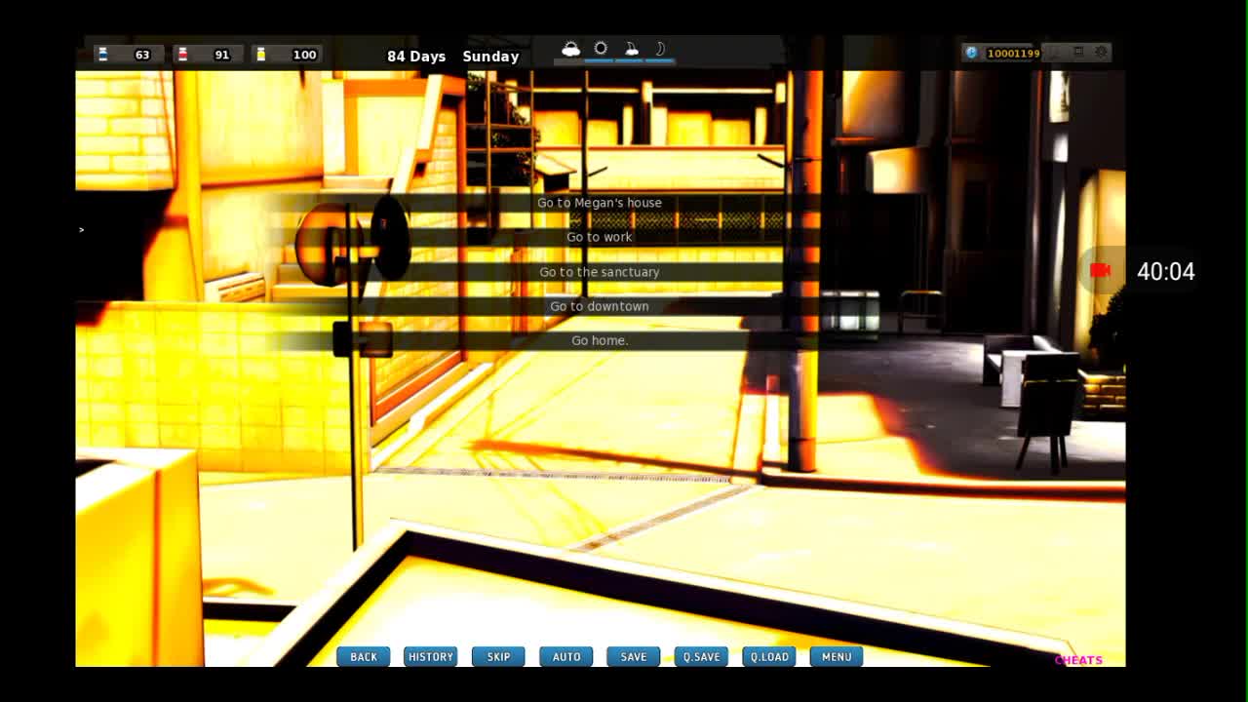Image resolution: width=1248 pixels, height=702 pixels.
Task: Click the yellow potion stat icon
Action: (x=261, y=55)
